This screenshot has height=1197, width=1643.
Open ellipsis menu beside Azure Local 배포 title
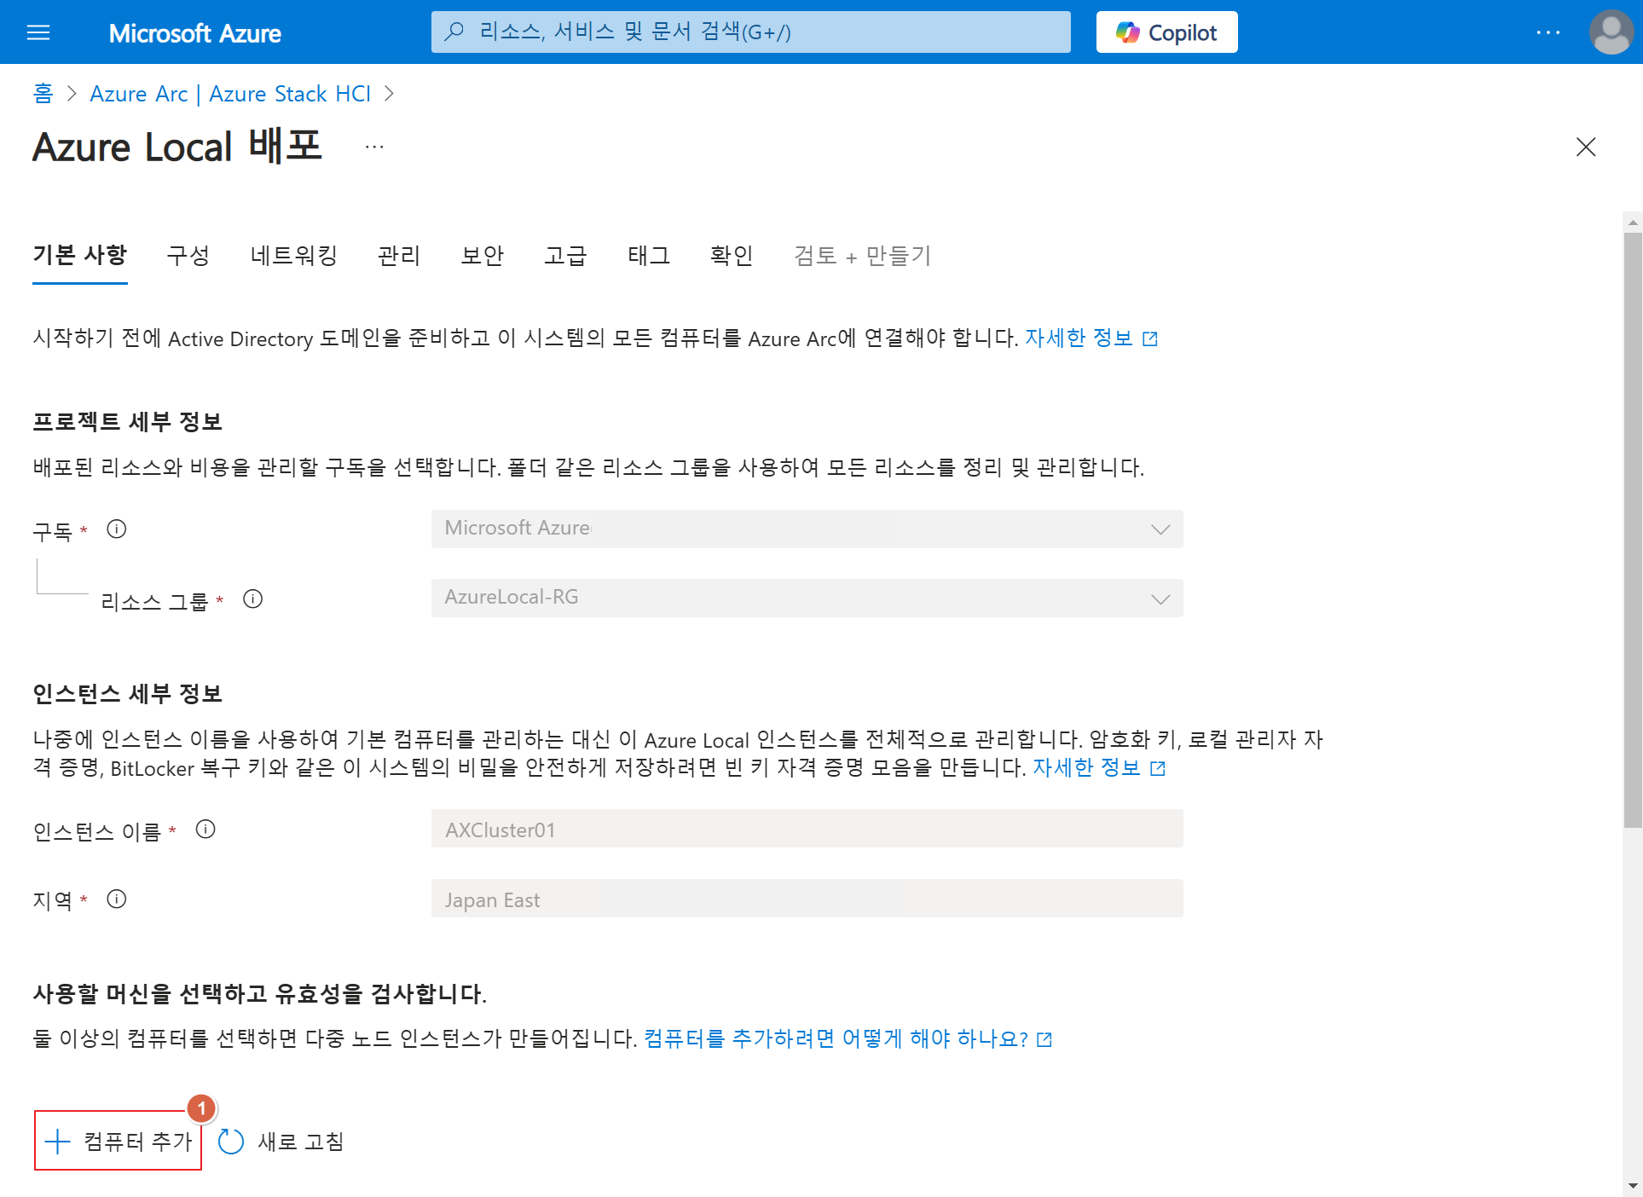pos(374,147)
